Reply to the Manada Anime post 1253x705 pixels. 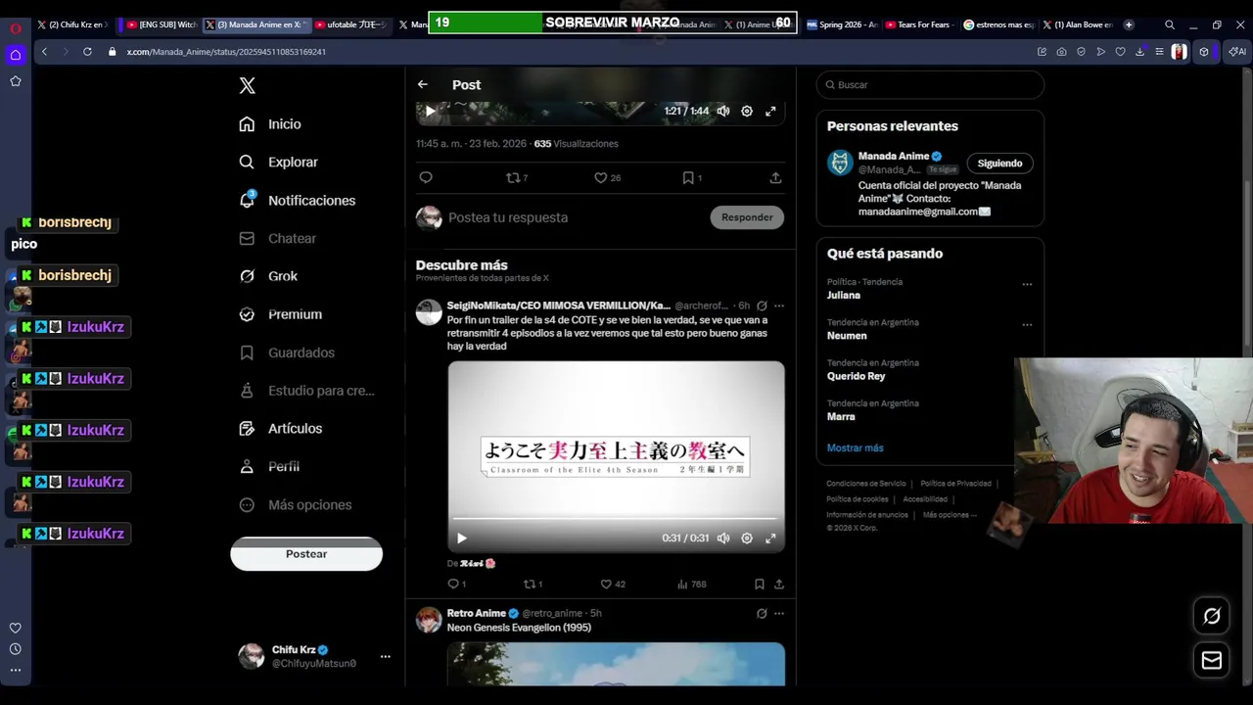pos(426,177)
